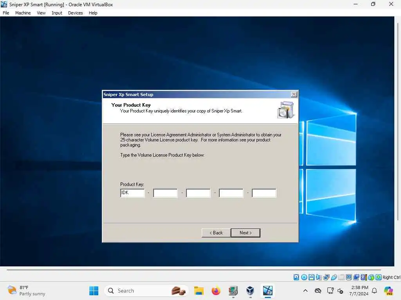Screen dimensions: 401x300
Task: Click the third product key field
Action: point(198,193)
